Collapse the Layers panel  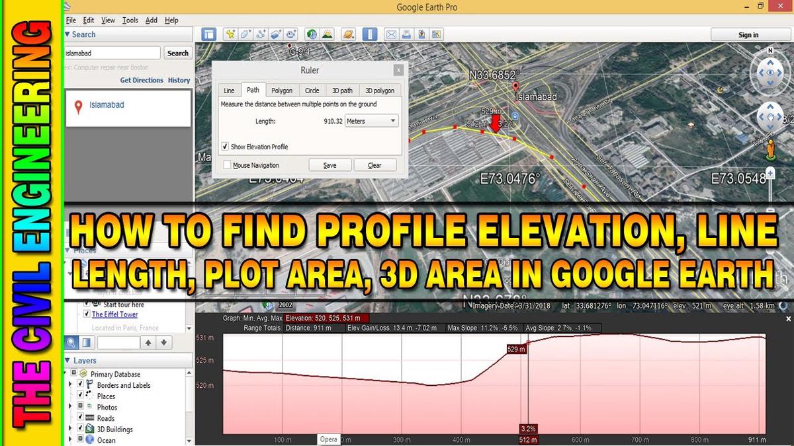(x=69, y=359)
